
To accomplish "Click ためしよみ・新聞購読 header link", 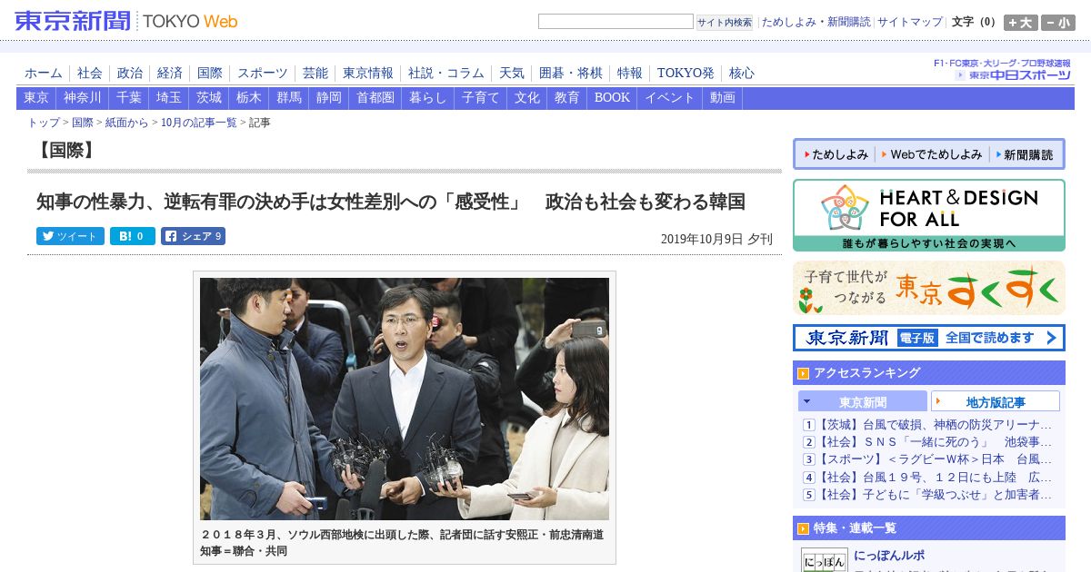I will tap(816, 22).
